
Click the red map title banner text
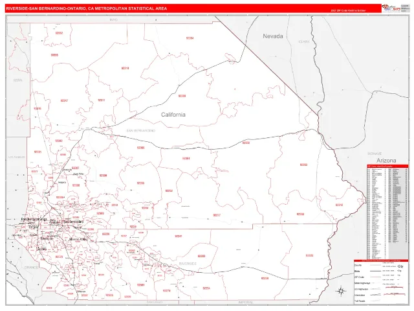coord(86,8)
